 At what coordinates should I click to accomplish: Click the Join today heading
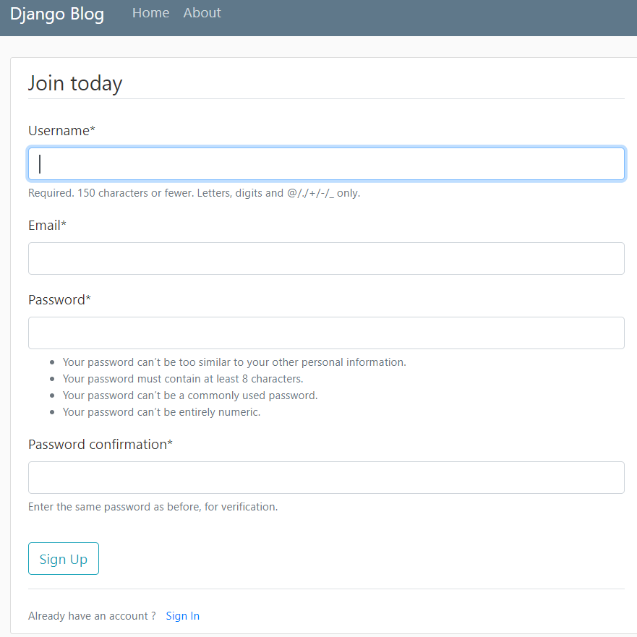click(75, 82)
